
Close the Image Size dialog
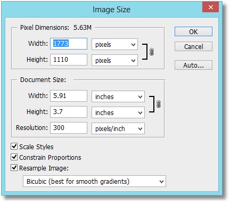(210, 7)
